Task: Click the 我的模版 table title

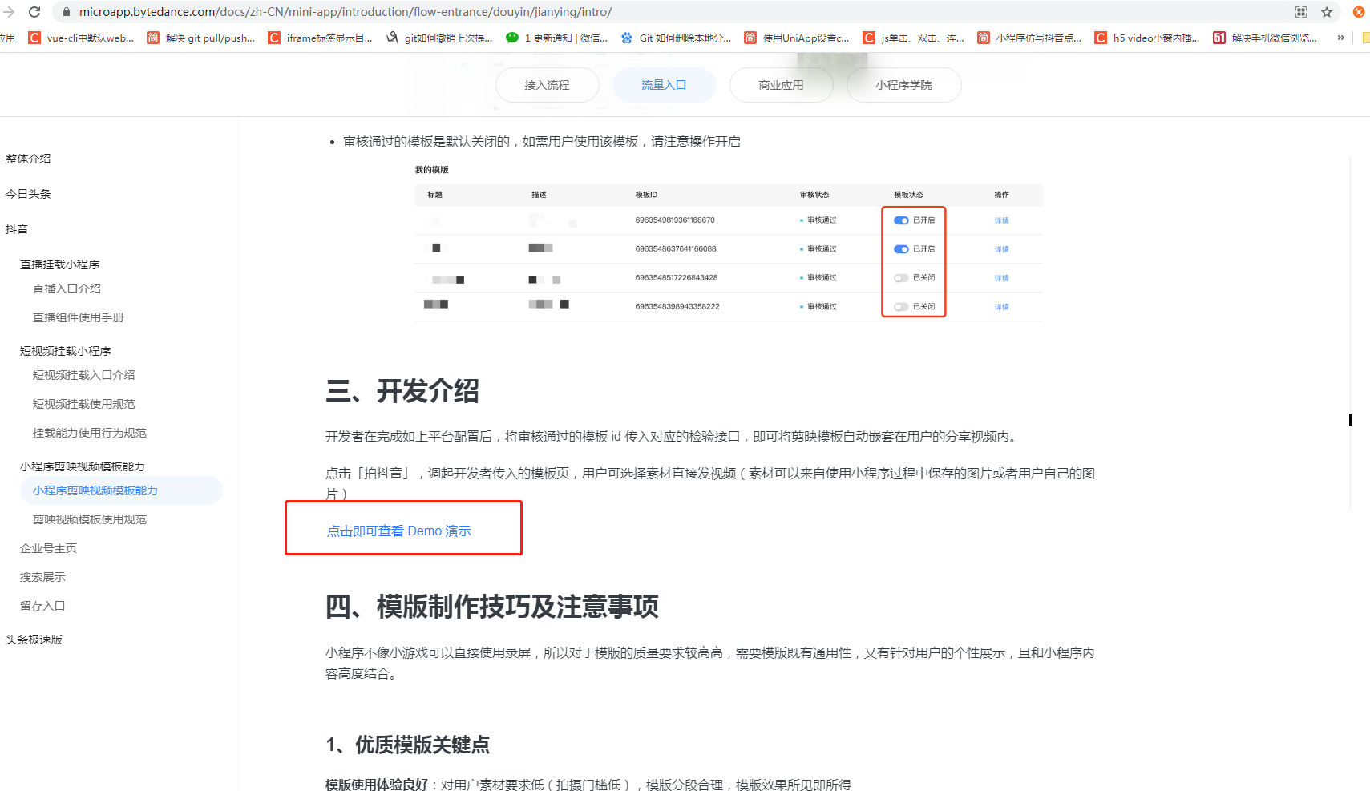Action: point(431,170)
